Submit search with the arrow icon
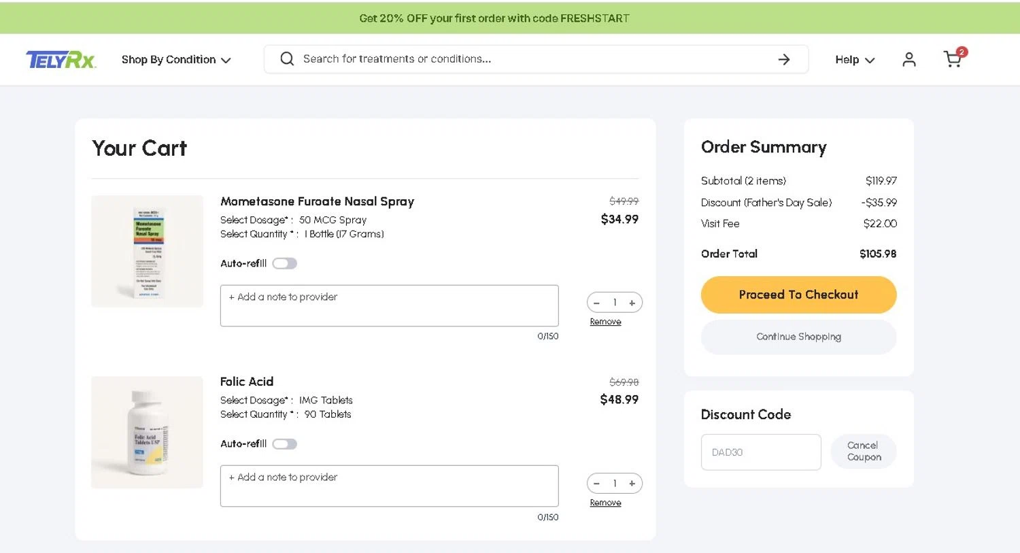This screenshot has width=1020, height=553. pos(784,59)
